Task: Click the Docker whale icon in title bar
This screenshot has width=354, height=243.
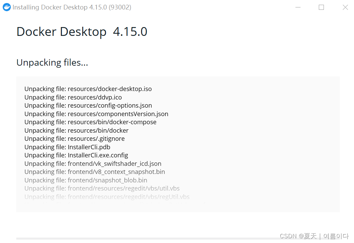Action: tap(6, 7)
